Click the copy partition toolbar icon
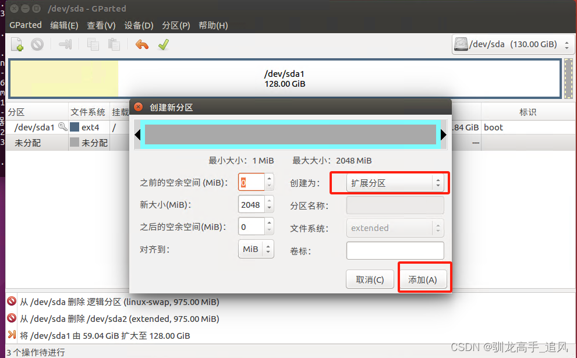577x358 pixels. pos(93,44)
